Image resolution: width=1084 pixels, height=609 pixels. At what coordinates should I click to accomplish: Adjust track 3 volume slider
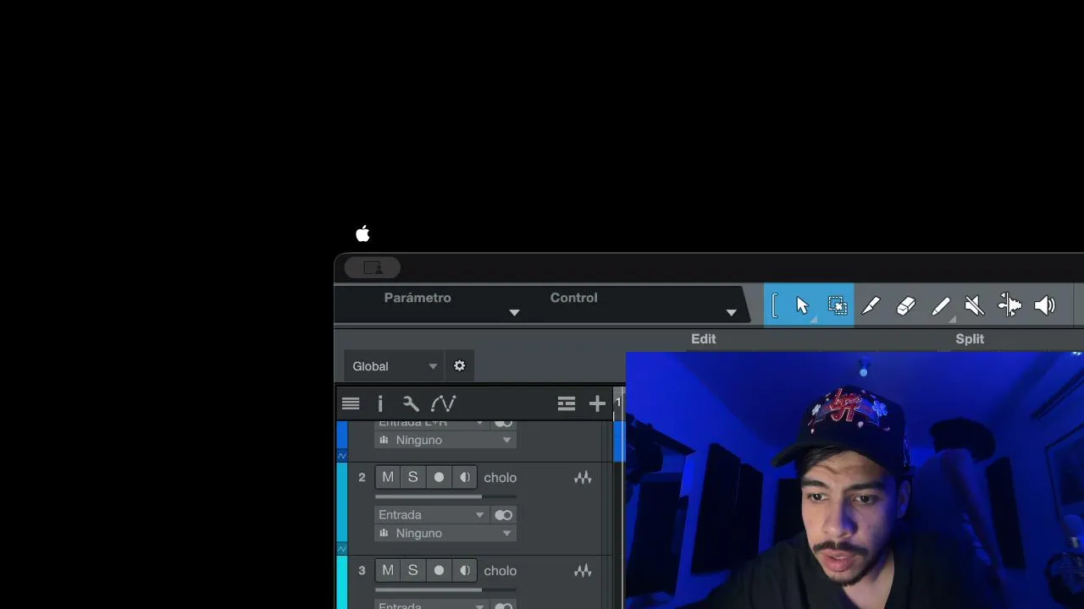445,590
